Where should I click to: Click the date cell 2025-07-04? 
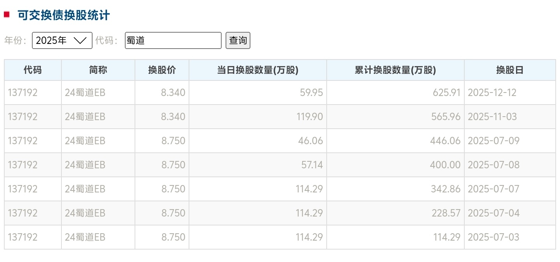coord(493,213)
